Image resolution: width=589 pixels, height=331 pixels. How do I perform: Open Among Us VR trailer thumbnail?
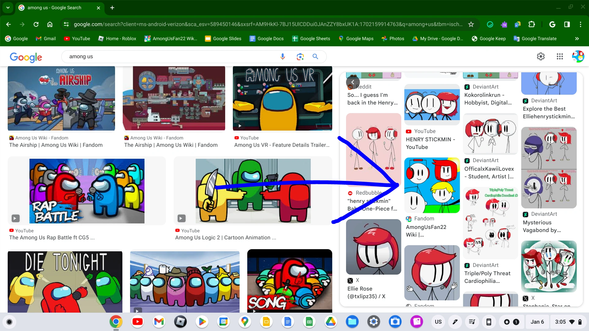(x=282, y=98)
